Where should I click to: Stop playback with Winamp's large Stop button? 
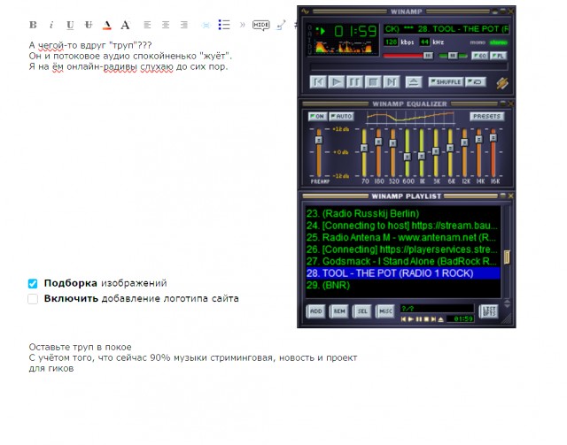coord(373,82)
